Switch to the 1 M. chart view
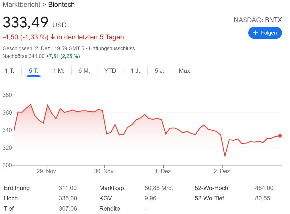 (x=58, y=71)
